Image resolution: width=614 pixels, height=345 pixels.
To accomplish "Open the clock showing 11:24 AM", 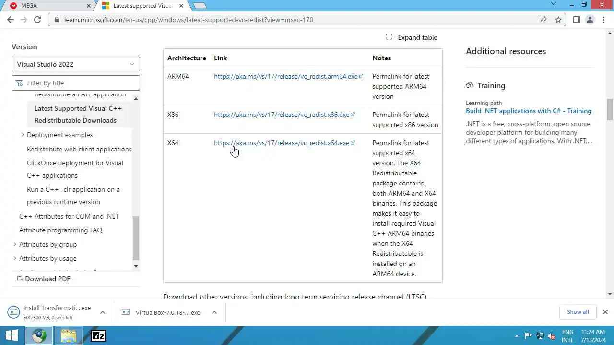I will tap(593, 336).
